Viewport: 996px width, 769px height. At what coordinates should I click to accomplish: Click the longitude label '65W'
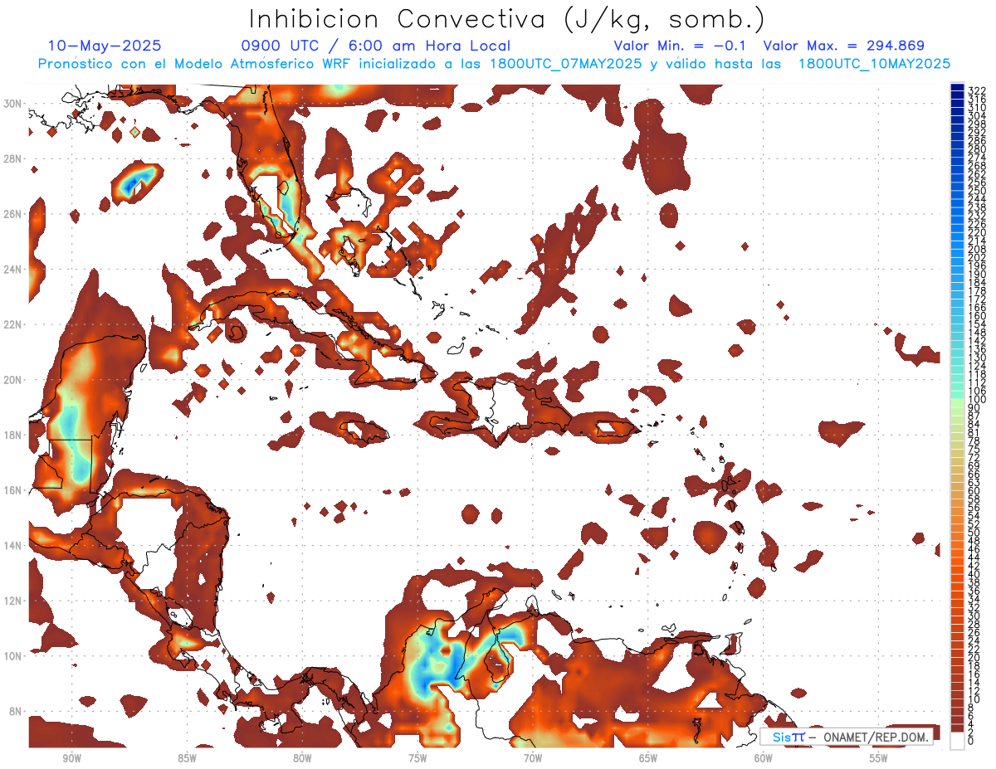pos(648,758)
